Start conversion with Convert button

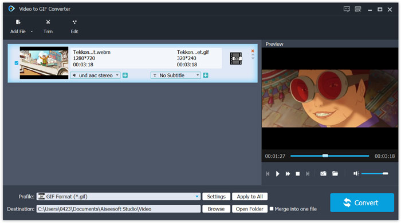362,202
